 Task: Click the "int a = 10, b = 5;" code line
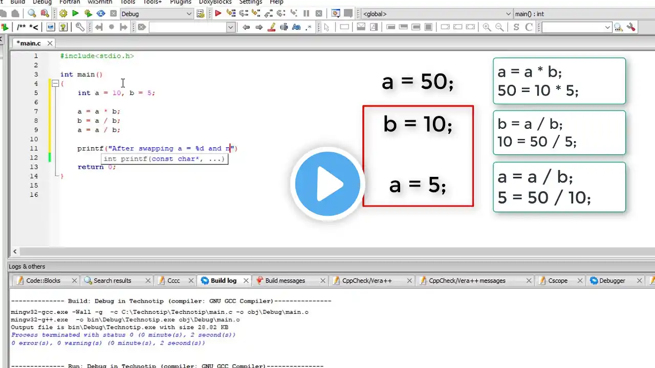tap(116, 93)
